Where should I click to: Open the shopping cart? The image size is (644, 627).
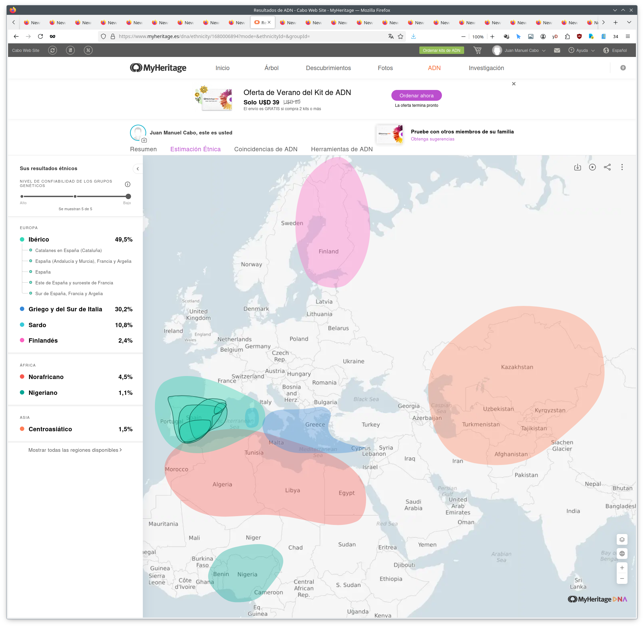click(x=477, y=51)
